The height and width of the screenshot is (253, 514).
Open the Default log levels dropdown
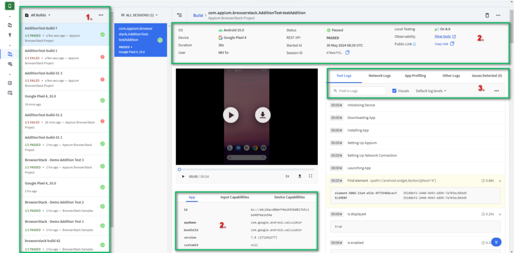[x=431, y=91]
